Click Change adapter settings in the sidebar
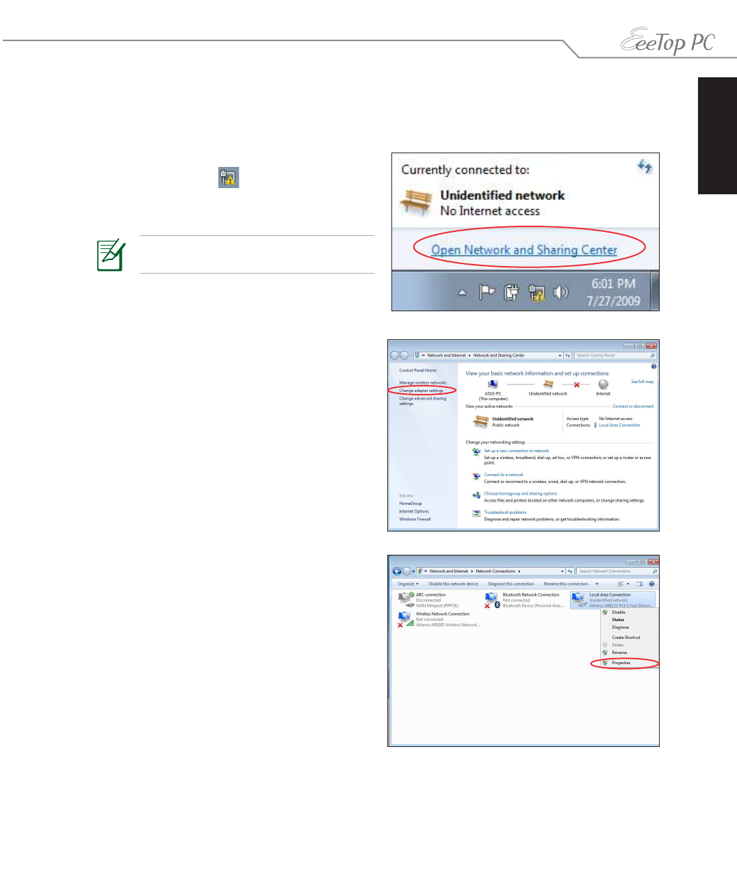 (x=421, y=391)
